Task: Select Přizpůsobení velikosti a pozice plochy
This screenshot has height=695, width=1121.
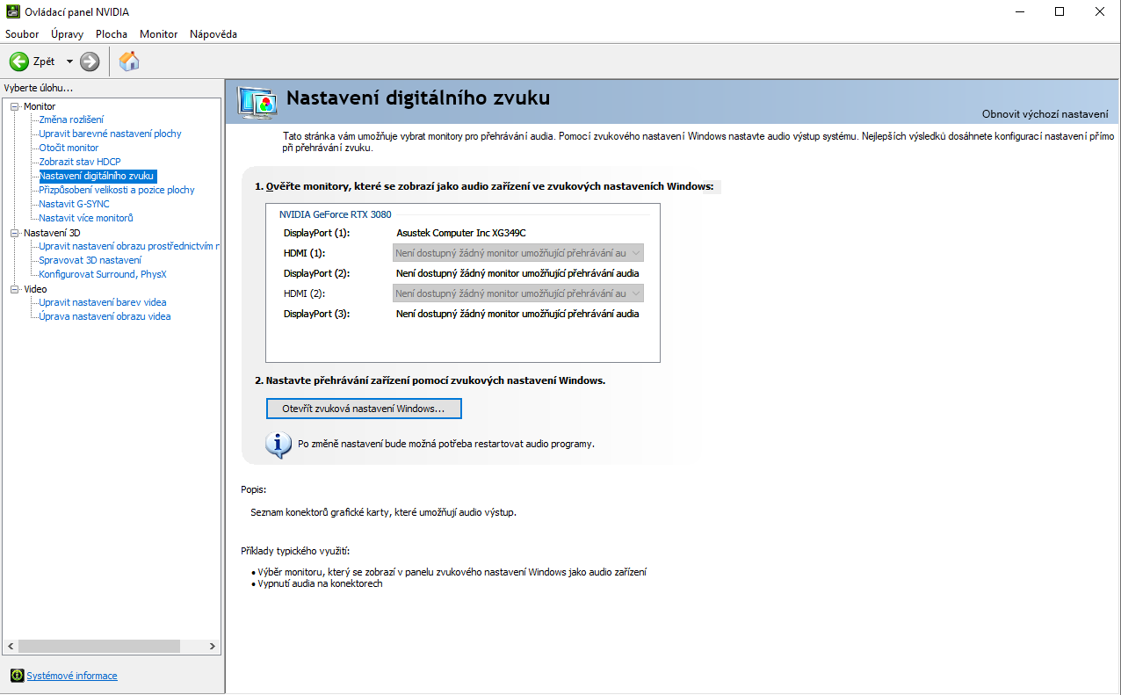Action: click(x=117, y=190)
